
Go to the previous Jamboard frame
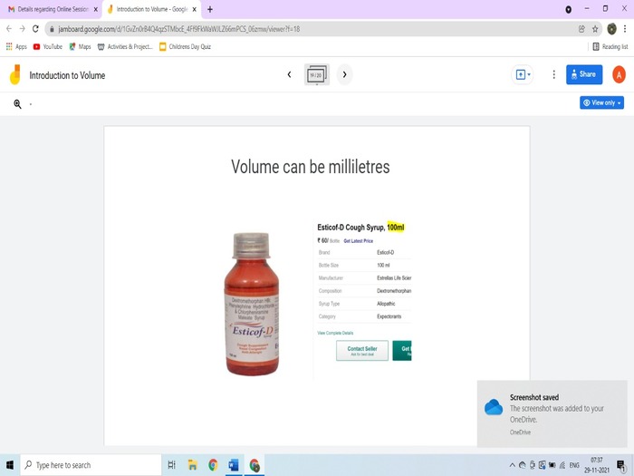point(289,74)
